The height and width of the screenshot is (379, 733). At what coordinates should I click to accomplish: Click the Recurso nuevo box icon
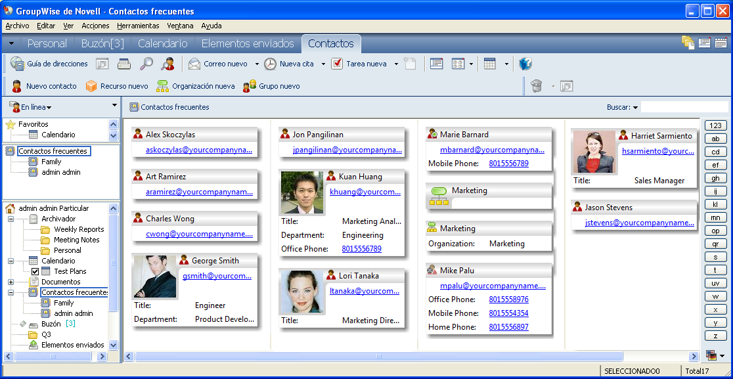coord(91,86)
